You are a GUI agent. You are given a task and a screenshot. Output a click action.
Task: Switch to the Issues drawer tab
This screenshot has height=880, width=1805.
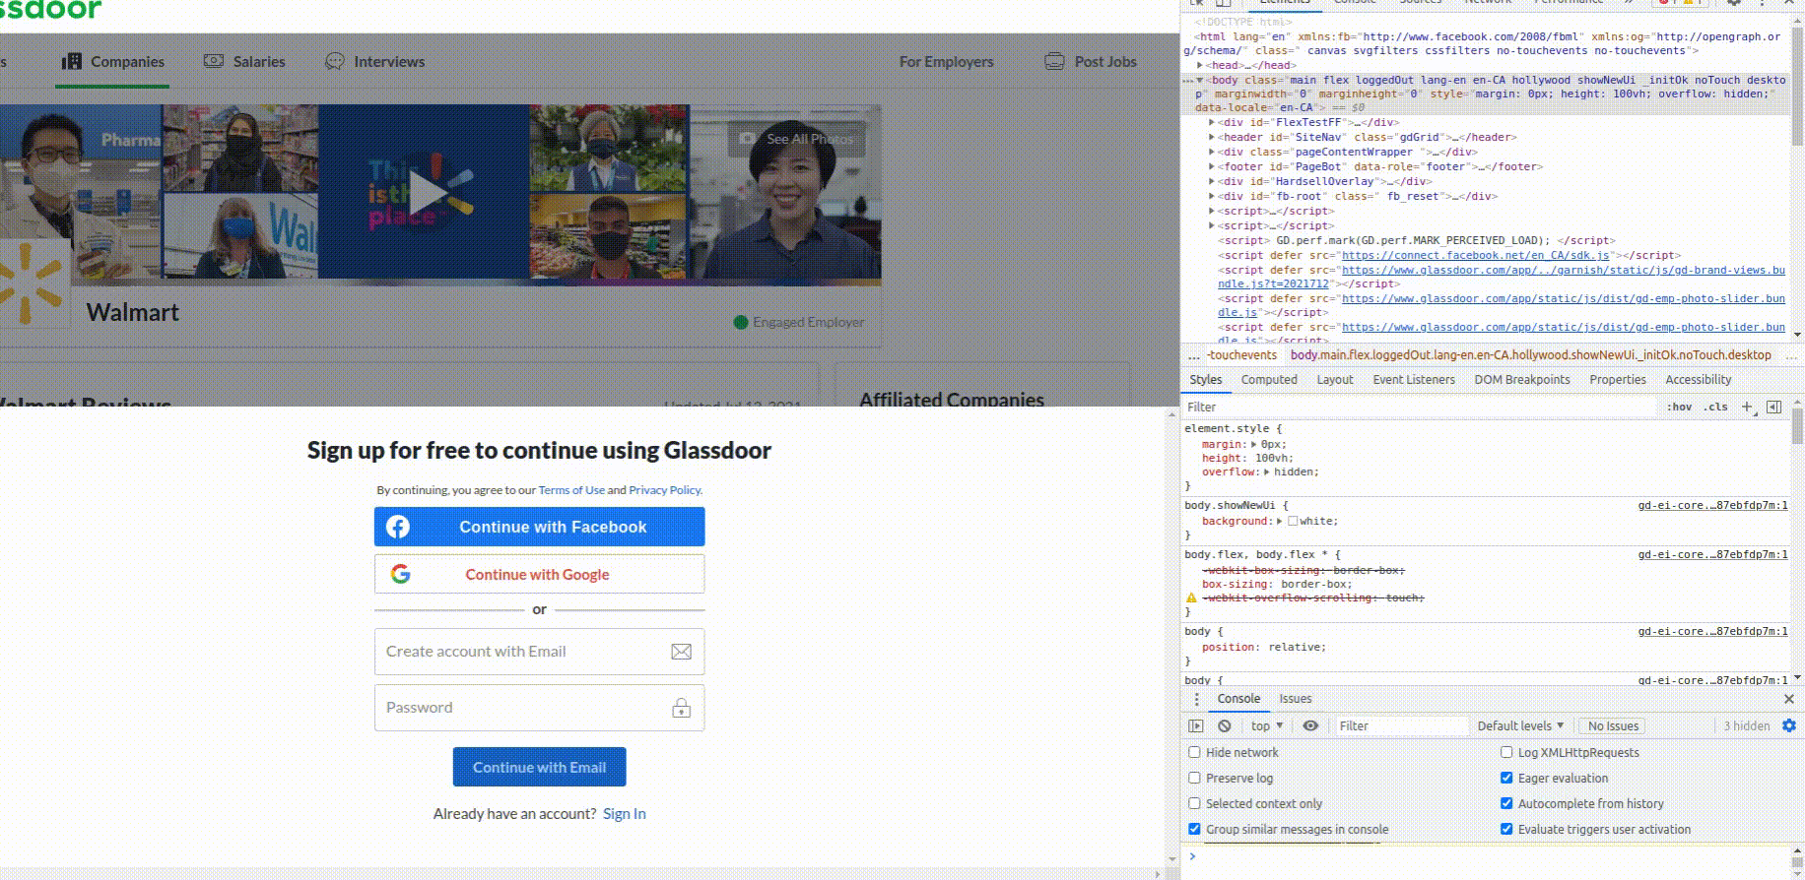click(1296, 699)
